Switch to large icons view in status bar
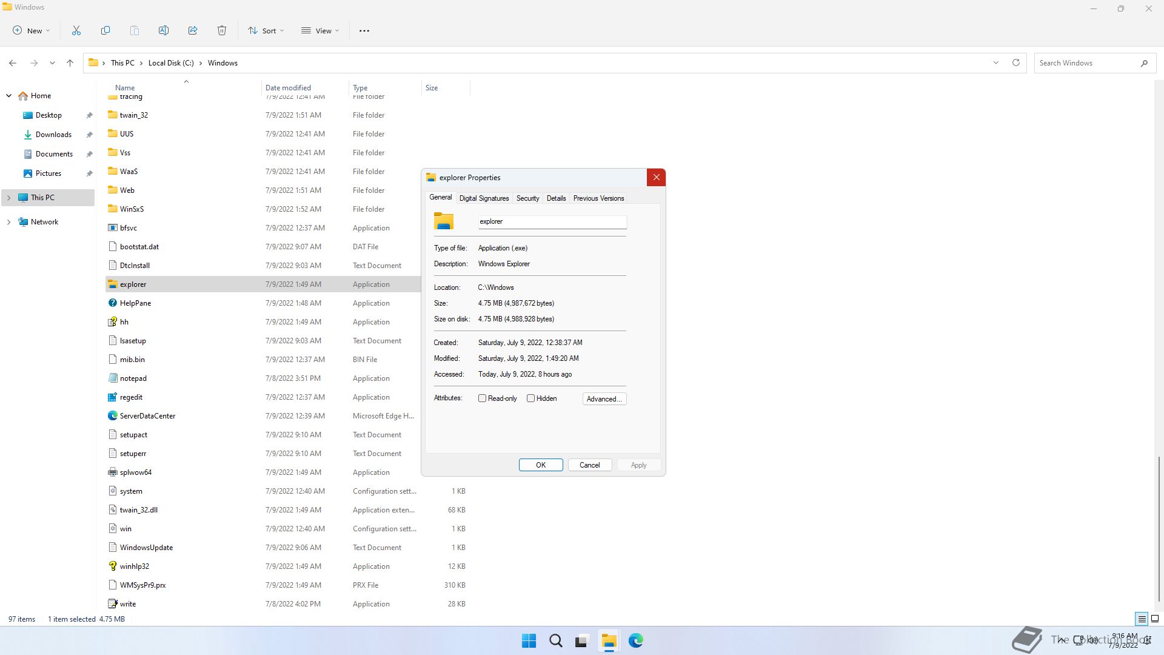The height and width of the screenshot is (655, 1164). click(x=1155, y=619)
